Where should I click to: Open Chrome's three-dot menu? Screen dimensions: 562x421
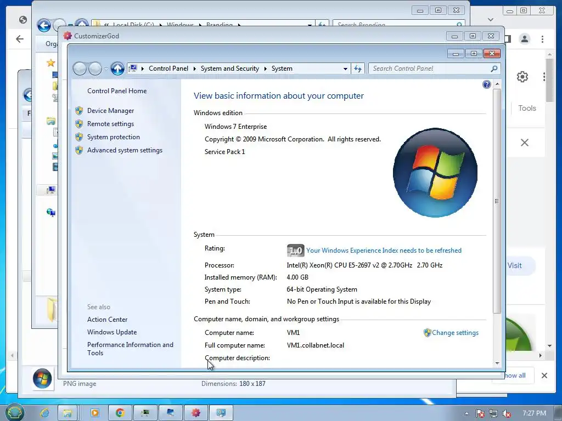coord(542,39)
